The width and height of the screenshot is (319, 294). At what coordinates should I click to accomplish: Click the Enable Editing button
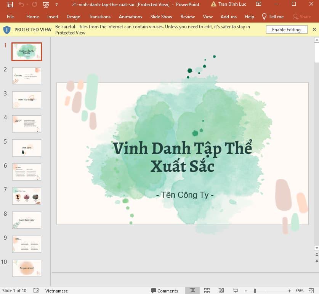point(286,29)
